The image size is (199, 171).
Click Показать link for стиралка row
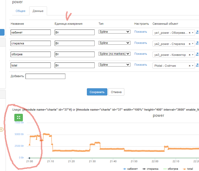point(141,43)
